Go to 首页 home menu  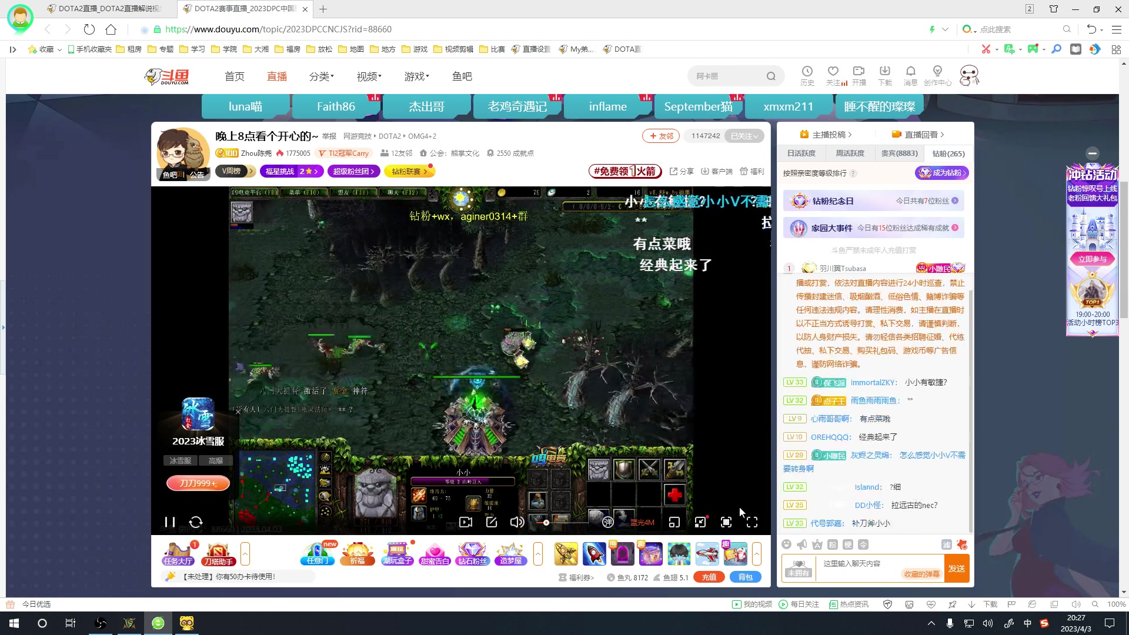click(235, 76)
